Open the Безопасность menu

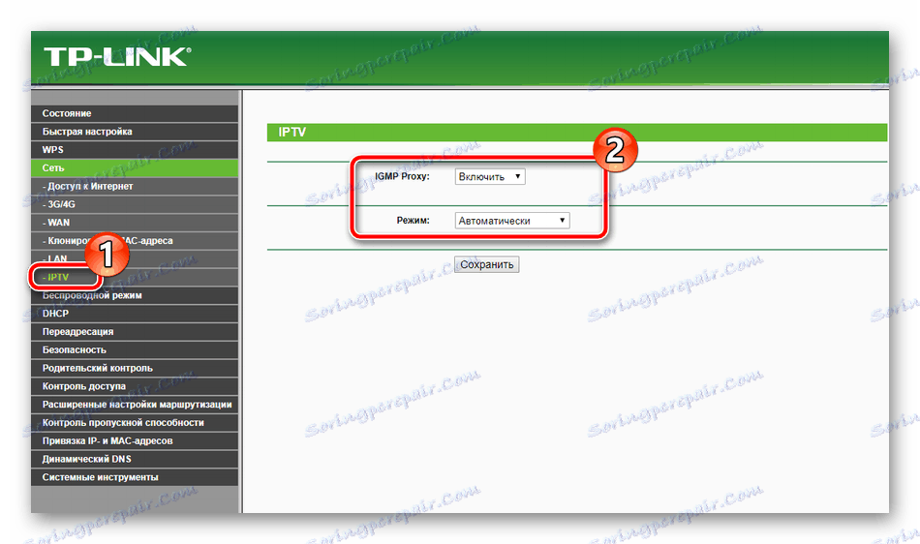point(135,349)
